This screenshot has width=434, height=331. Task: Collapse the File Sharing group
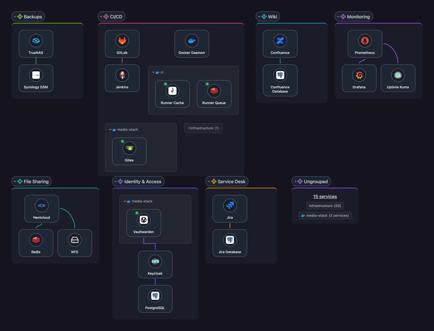[x=15, y=182]
